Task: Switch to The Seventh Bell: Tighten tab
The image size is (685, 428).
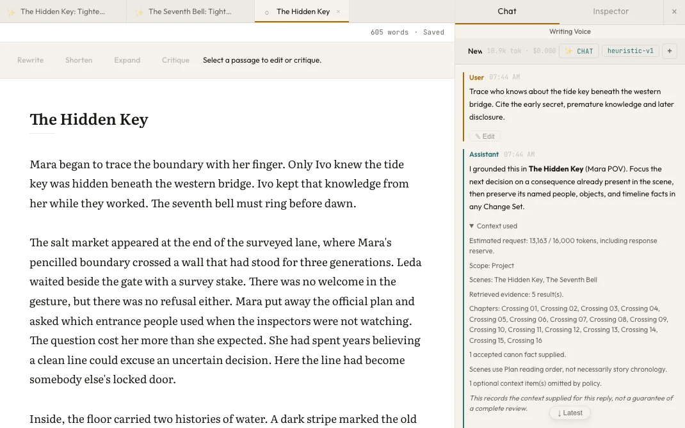Action: (x=190, y=12)
